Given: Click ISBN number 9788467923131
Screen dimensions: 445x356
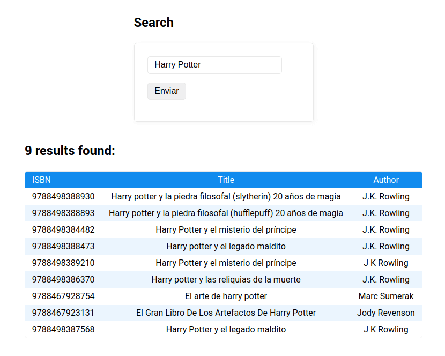Looking at the screenshot, I should click(63, 313).
